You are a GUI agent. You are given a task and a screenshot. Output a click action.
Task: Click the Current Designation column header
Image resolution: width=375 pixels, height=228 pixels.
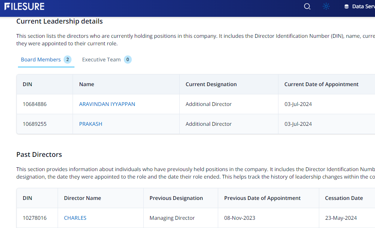coord(211,84)
